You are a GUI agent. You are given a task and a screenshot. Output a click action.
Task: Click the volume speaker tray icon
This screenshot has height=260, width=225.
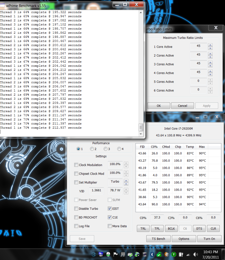point(196,254)
